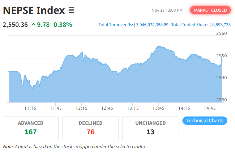
Task: Click the green up-arrow change indicator
Action: tap(34, 24)
